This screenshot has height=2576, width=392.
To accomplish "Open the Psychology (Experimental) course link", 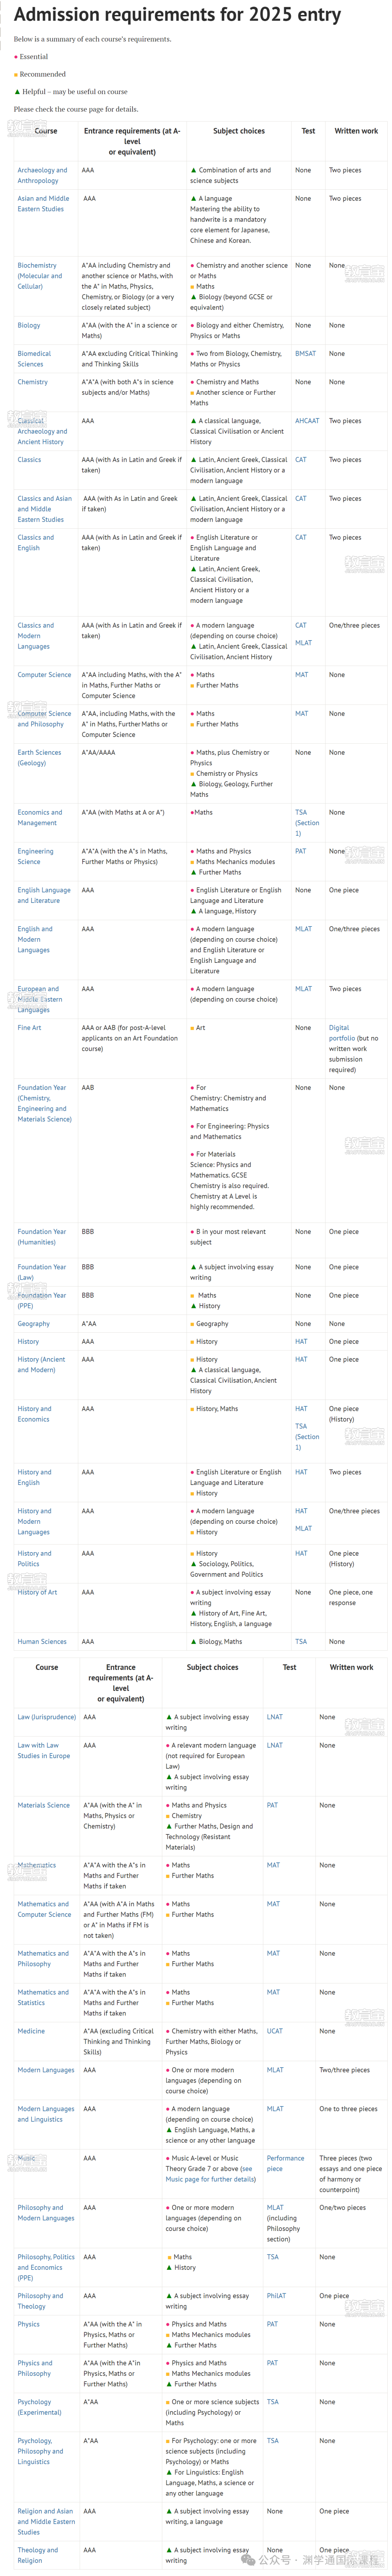I will coord(40,2406).
